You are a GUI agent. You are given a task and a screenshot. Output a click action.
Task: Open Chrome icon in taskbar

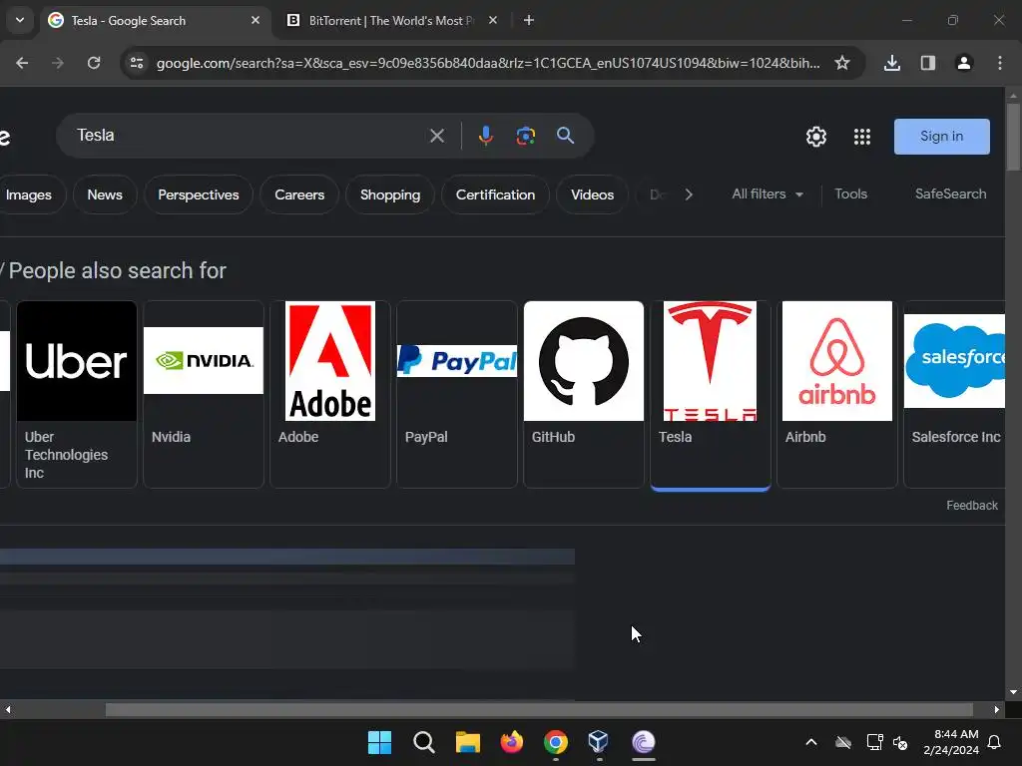point(555,742)
